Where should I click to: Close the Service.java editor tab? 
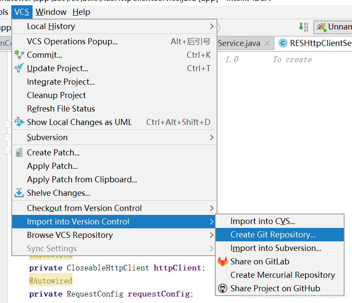(x=267, y=43)
